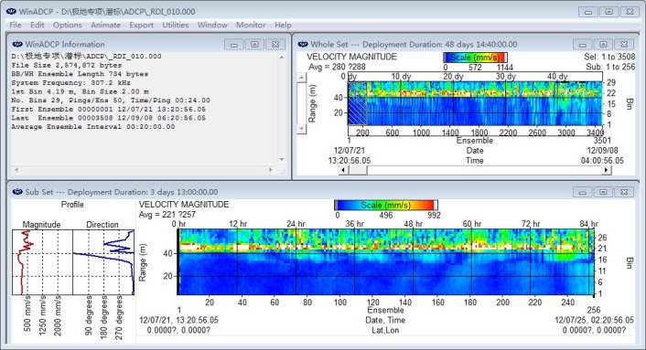This screenshot has width=646, height=350.
Task: Click the Whole Set window icon
Action: [303, 44]
